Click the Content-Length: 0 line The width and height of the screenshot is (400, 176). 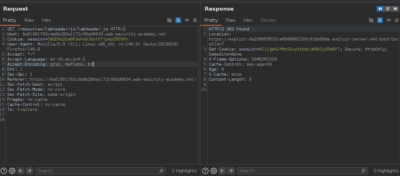[230, 79]
